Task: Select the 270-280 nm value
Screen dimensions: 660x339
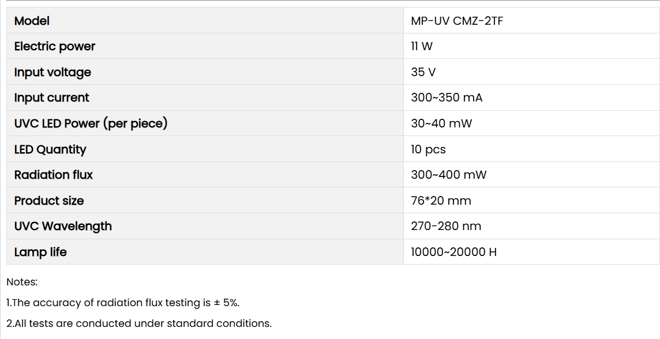Action: 446,226
